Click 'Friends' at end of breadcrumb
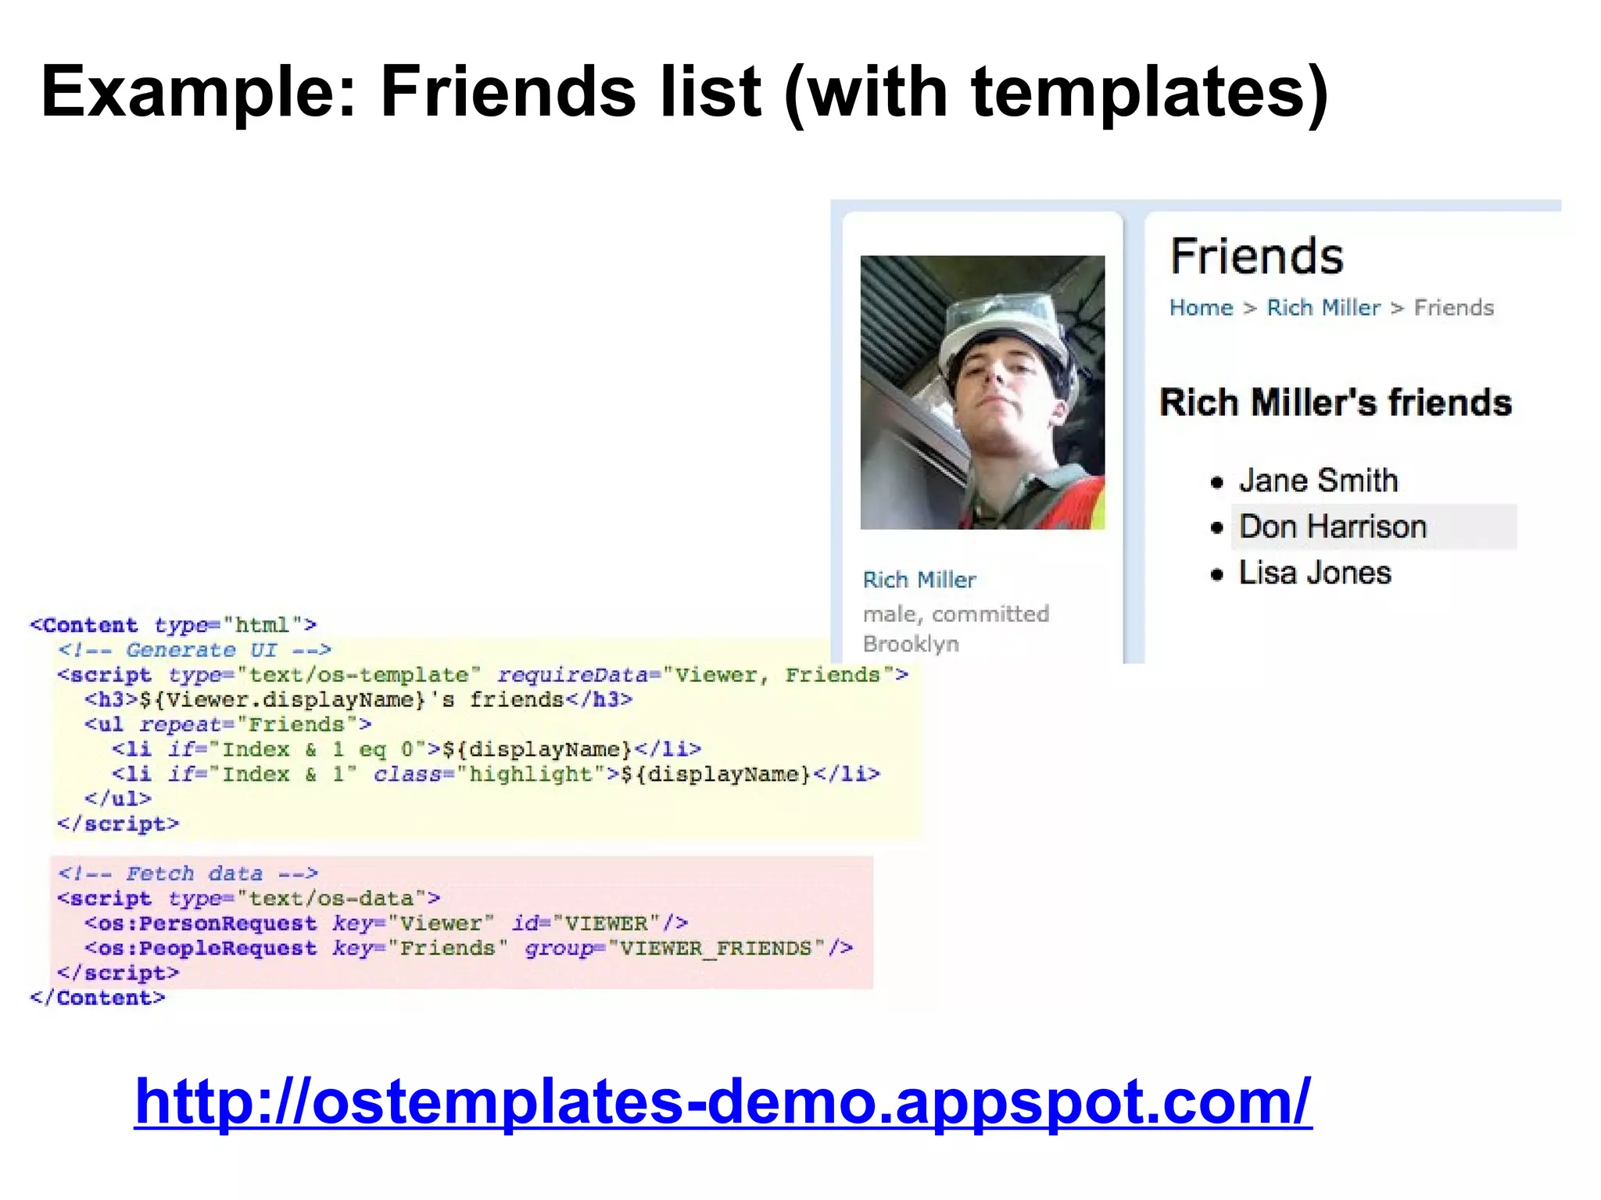 point(1453,308)
